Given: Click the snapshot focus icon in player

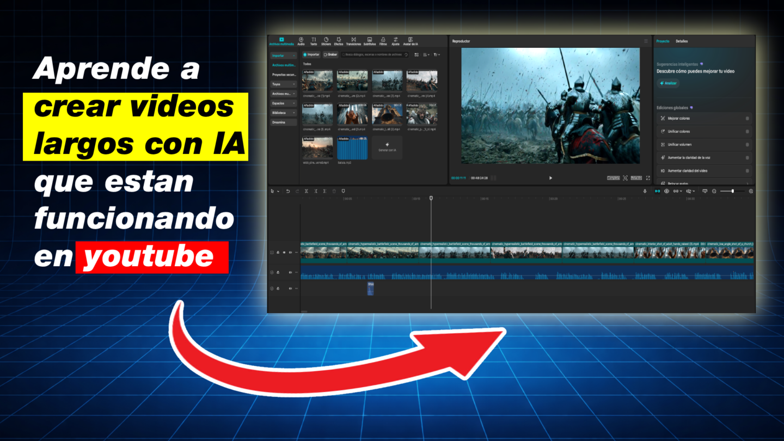Looking at the screenshot, I should 625,178.
